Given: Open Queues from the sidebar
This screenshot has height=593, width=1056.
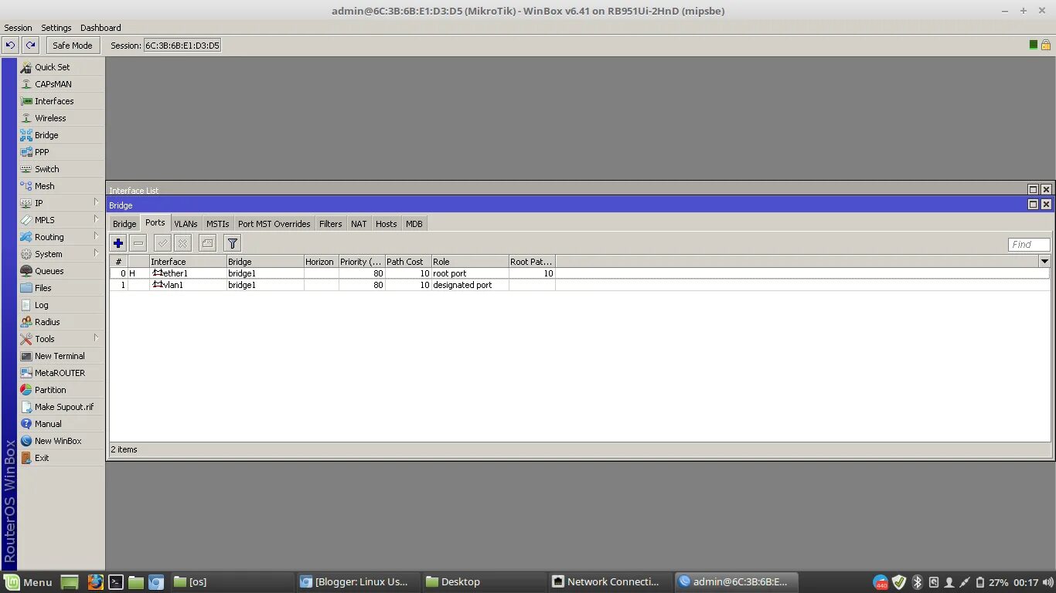Looking at the screenshot, I should (x=61, y=271).
